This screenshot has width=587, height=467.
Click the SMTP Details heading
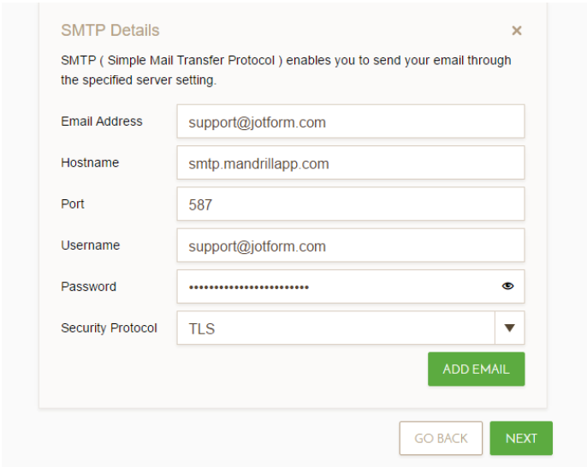click(x=110, y=31)
